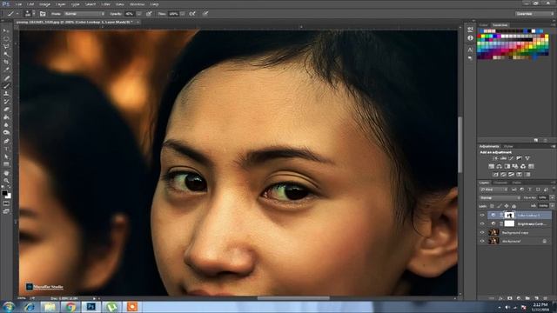Open the brush Flow slider arrow
Viewport: 557px width, 313px height.
click(182, 14)
